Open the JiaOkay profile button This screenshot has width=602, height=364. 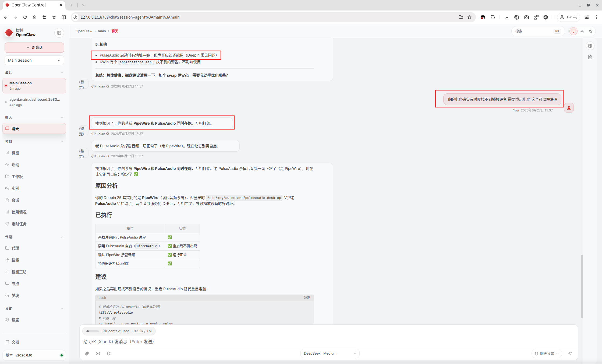568,17
